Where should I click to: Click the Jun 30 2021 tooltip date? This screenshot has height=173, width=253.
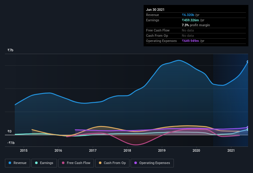(x=155, y=10)
